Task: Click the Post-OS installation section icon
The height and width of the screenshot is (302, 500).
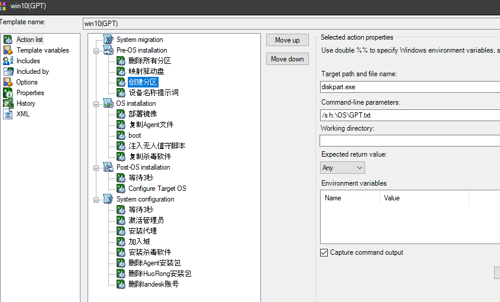Action: coord(108,167)
